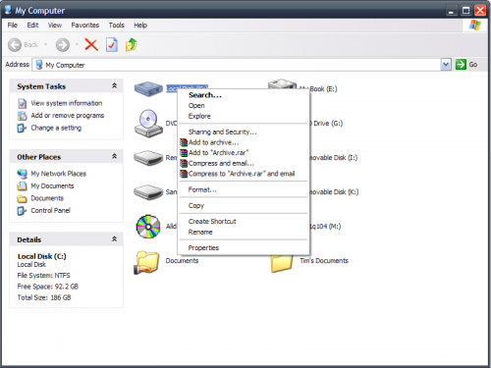Choose Search... in the context menu
The image size is (491, 368).
click(x=244, y=95)
